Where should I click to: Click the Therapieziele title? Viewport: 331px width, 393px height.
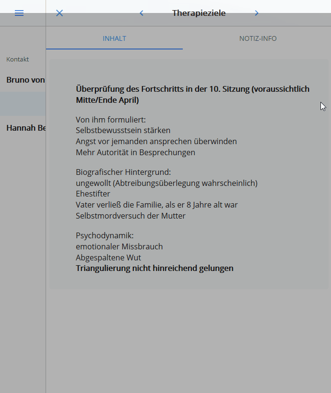tap(199, 13)
